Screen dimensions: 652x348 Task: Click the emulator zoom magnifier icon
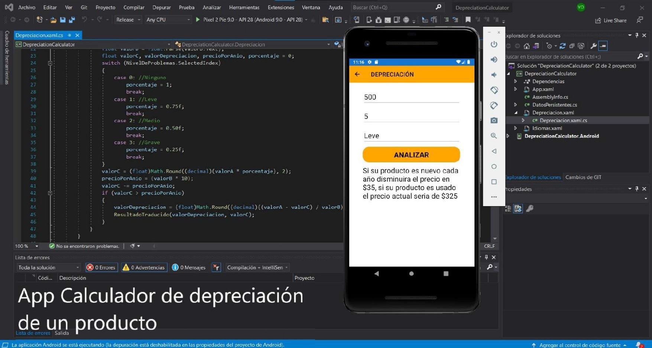point(494,136)
